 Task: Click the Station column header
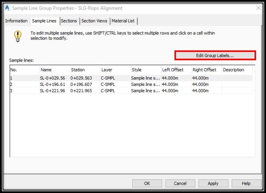85,70
